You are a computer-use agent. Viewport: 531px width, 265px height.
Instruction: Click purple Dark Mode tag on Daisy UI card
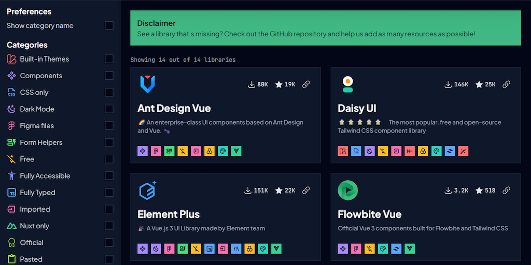(x=369, y=151)
